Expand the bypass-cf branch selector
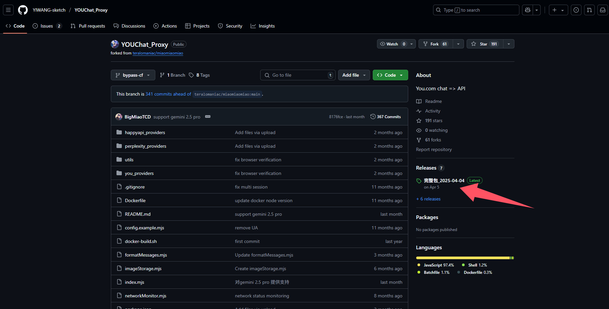The width and height of the screenshot is (609, 309). coord(133,75)
